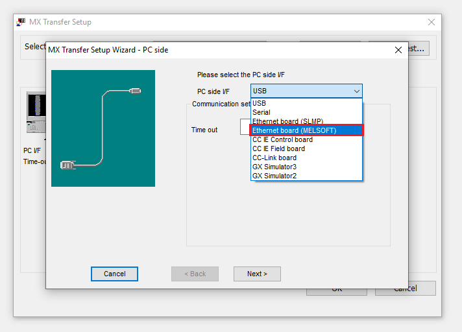Click the grayed < Back button
Screen dimensions: 462x332
[x=195, y=274]
